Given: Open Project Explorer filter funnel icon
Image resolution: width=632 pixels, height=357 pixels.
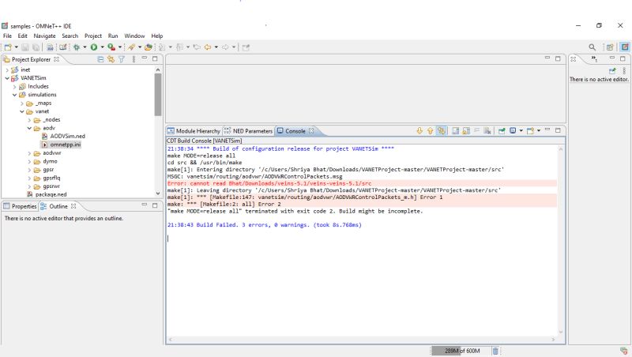Looking at the screenshot, I should point(122,59).
